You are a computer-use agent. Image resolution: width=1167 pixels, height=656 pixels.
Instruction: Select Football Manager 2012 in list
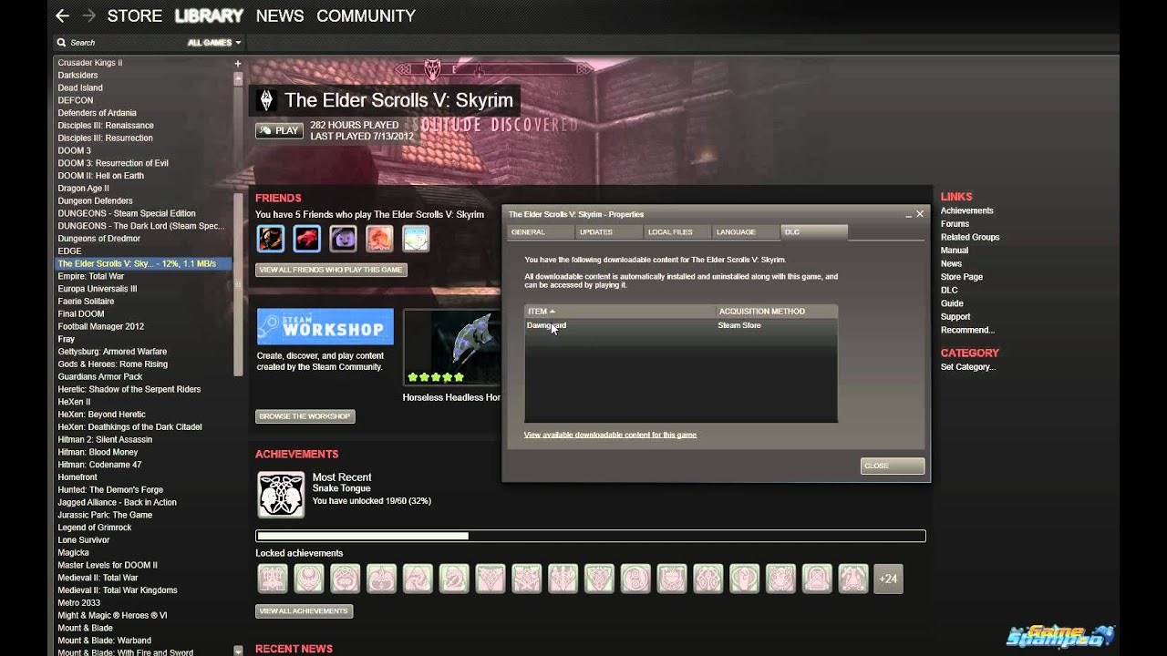pos(101,326)
